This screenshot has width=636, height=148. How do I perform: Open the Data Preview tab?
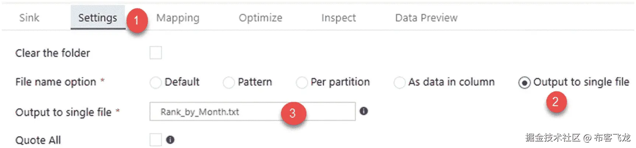(426, 18)
